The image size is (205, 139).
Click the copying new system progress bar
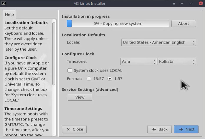[x=118, y=24]
